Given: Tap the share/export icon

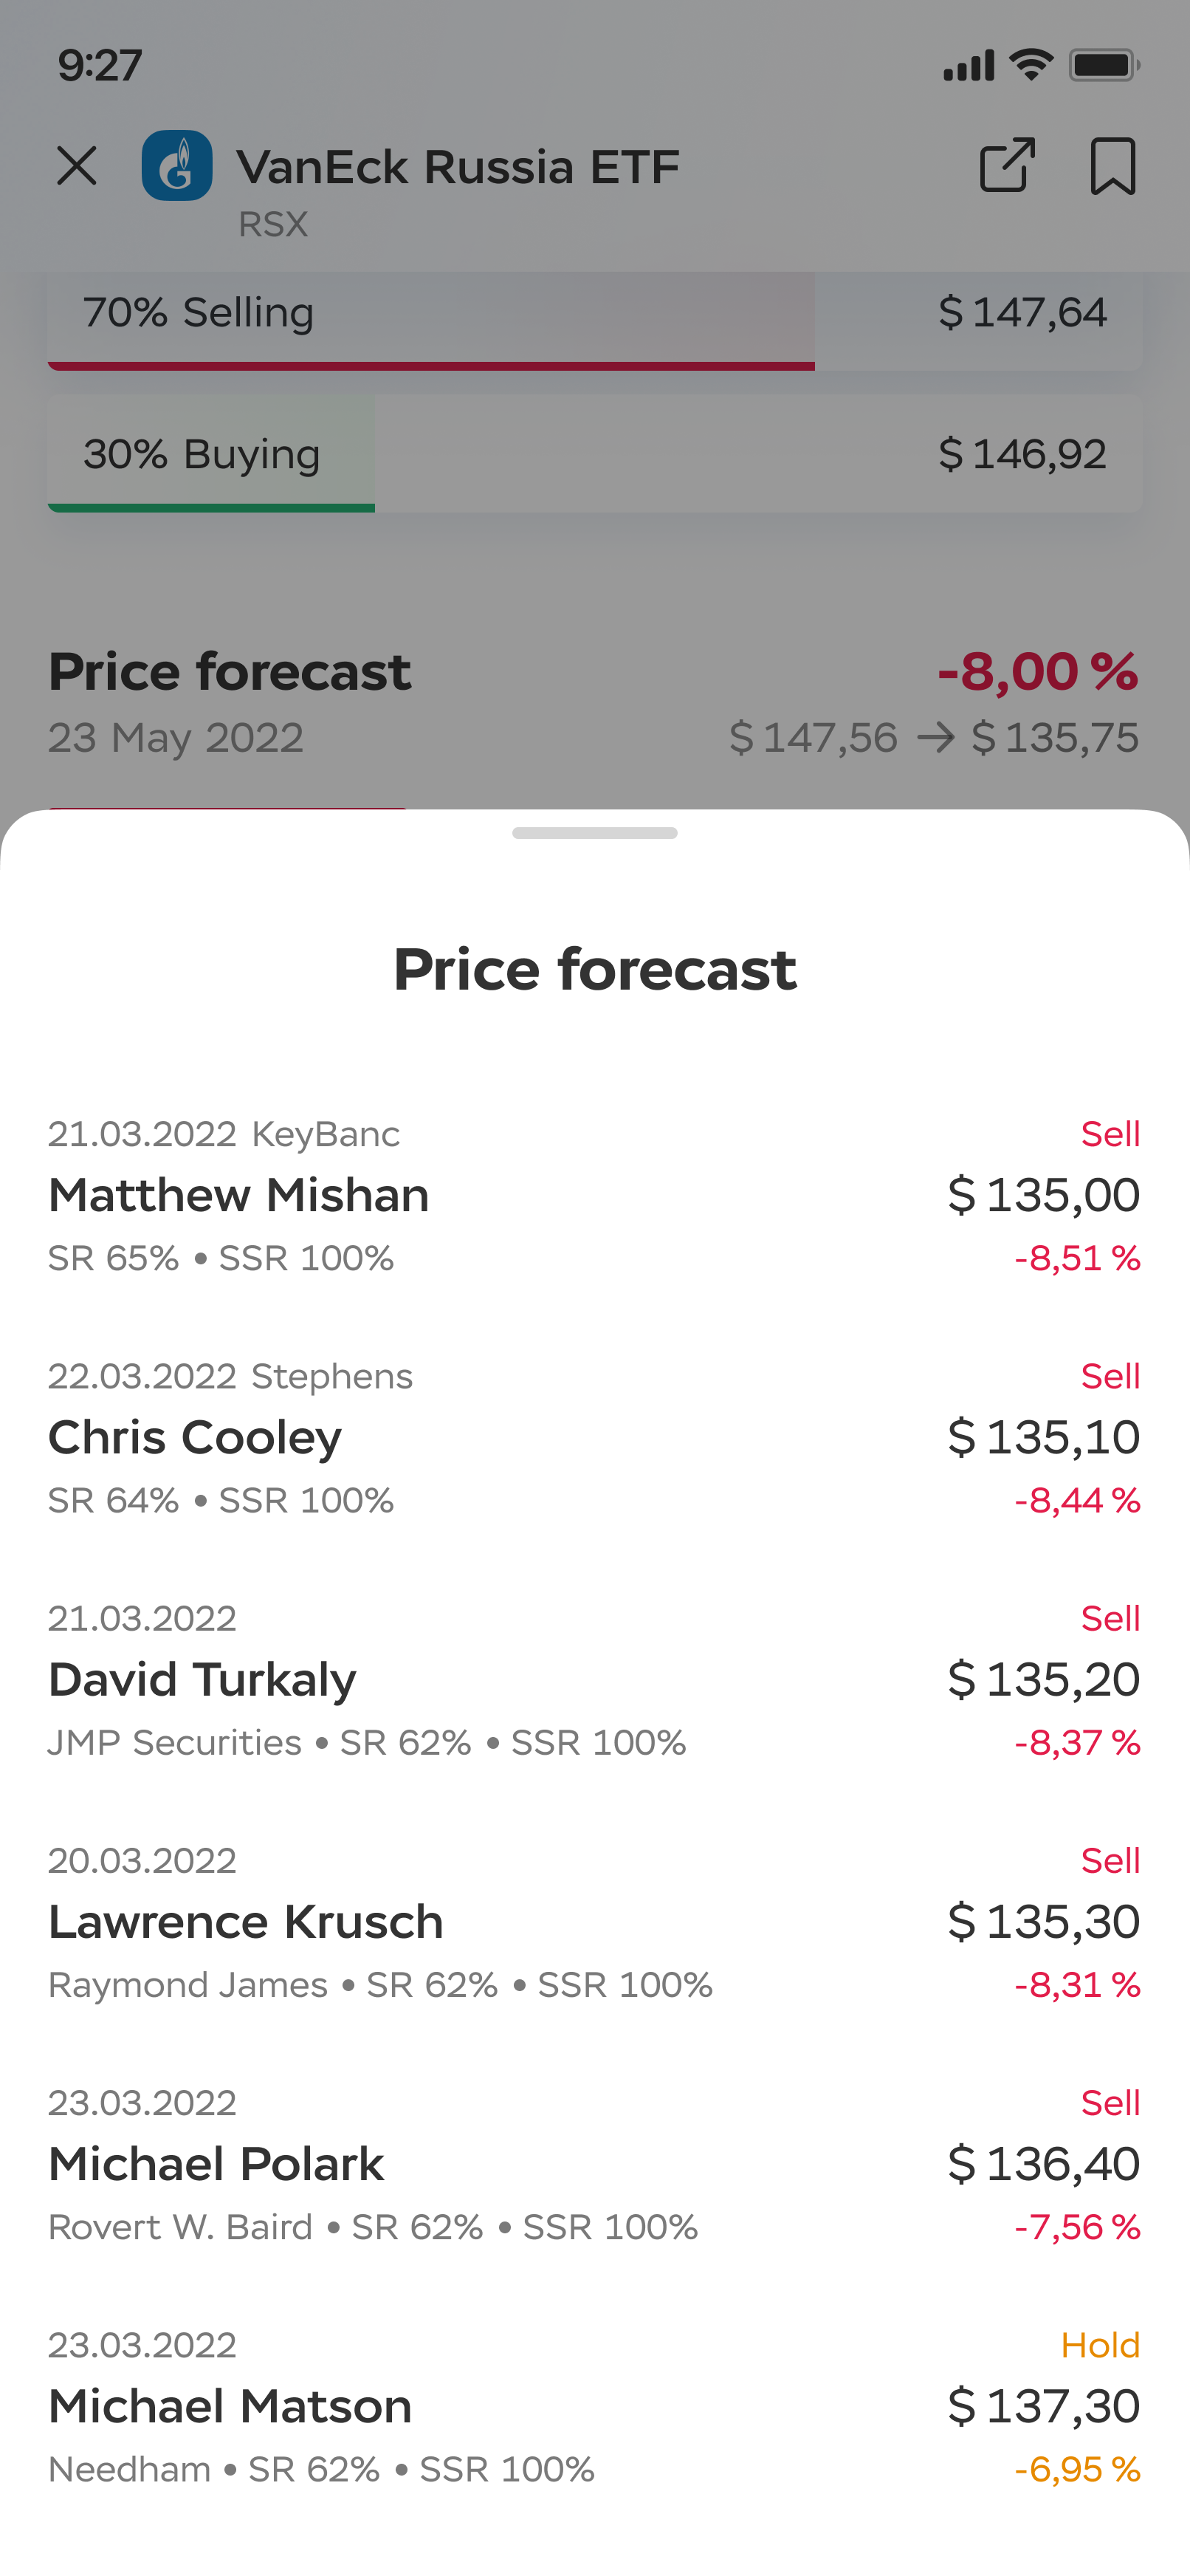Looking at the screenshot, I should point(1006,165).
